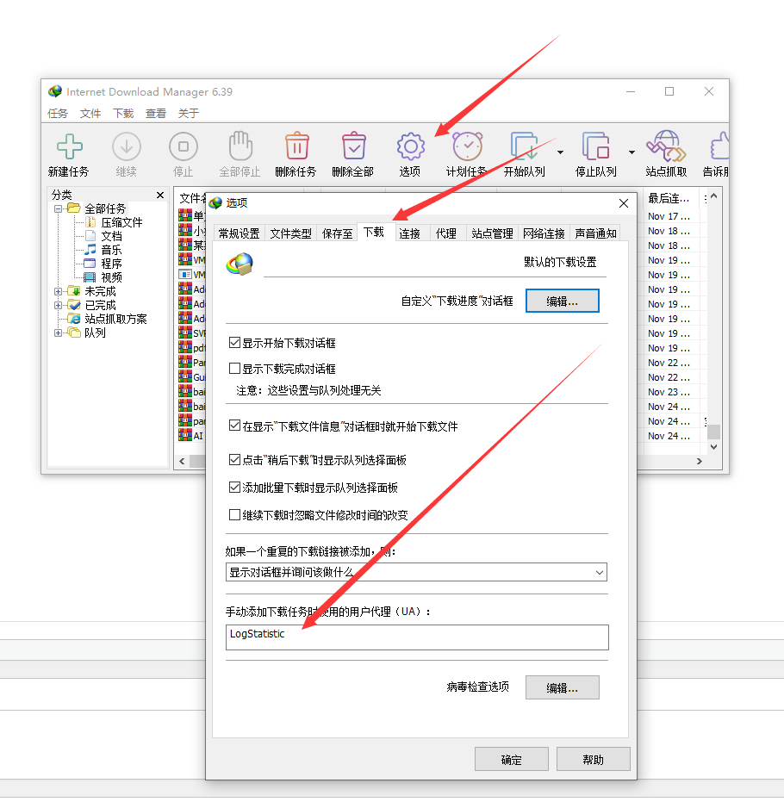Click the 全部停止 hand icon

pyautogui.click(x=240, y=146)
